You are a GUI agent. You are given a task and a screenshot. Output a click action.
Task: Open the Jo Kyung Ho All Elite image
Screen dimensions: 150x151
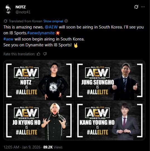point(39,120)
